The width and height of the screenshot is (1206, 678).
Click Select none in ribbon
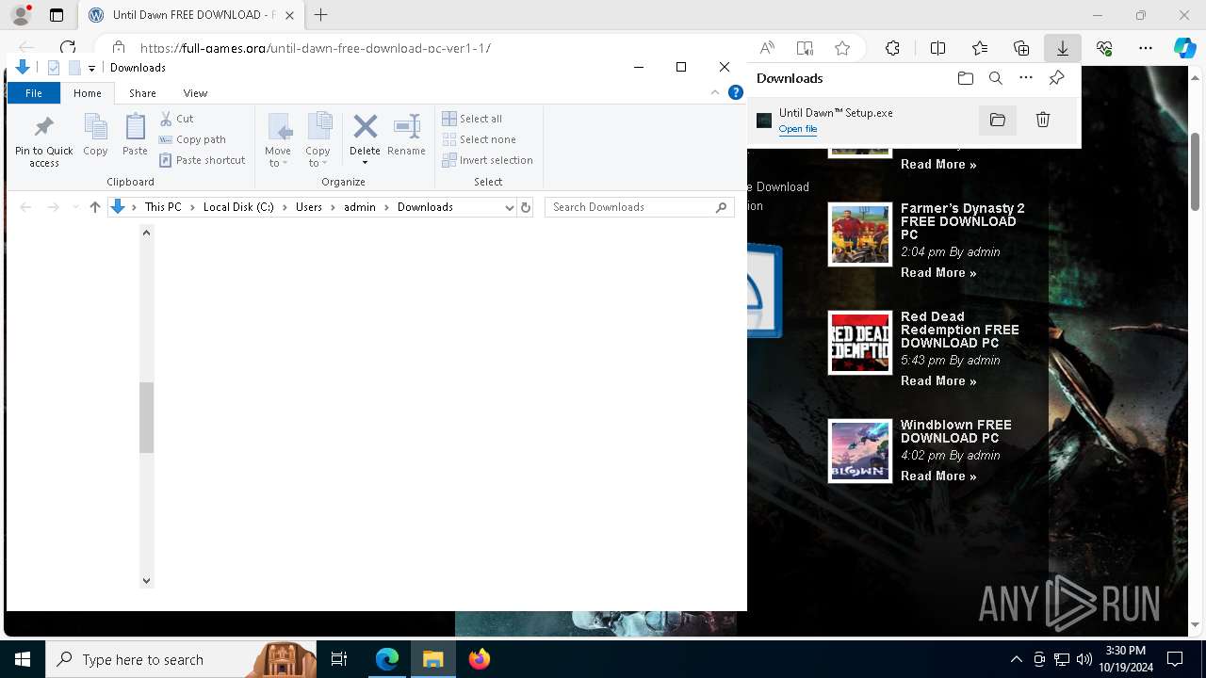[x=479, y=139]
